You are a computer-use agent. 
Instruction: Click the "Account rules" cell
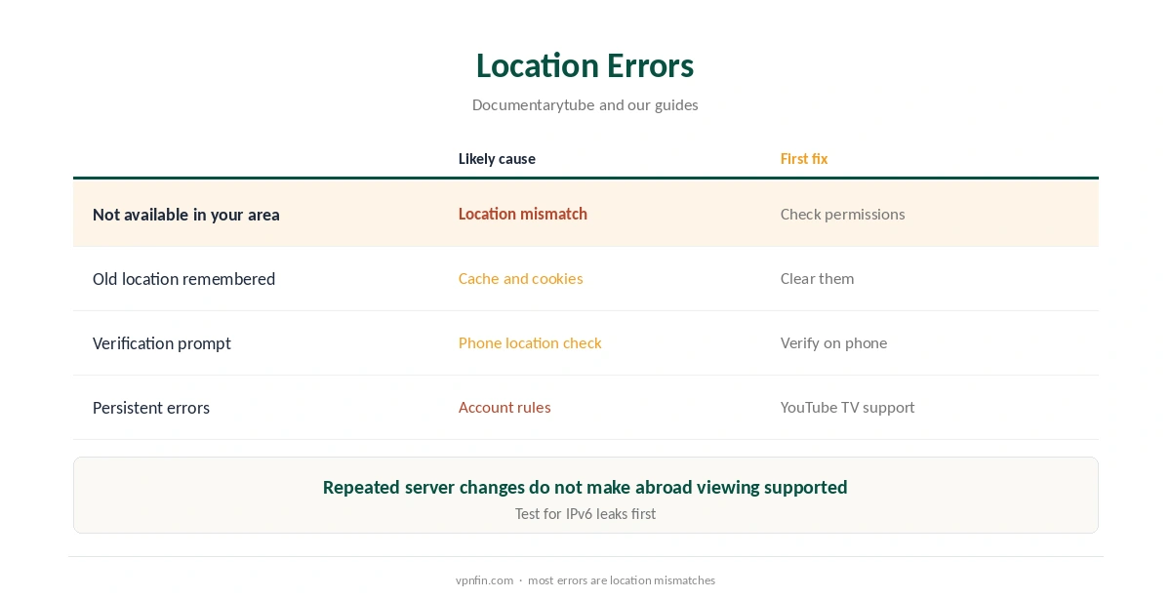pyautogui.click(x=505, y=407)
